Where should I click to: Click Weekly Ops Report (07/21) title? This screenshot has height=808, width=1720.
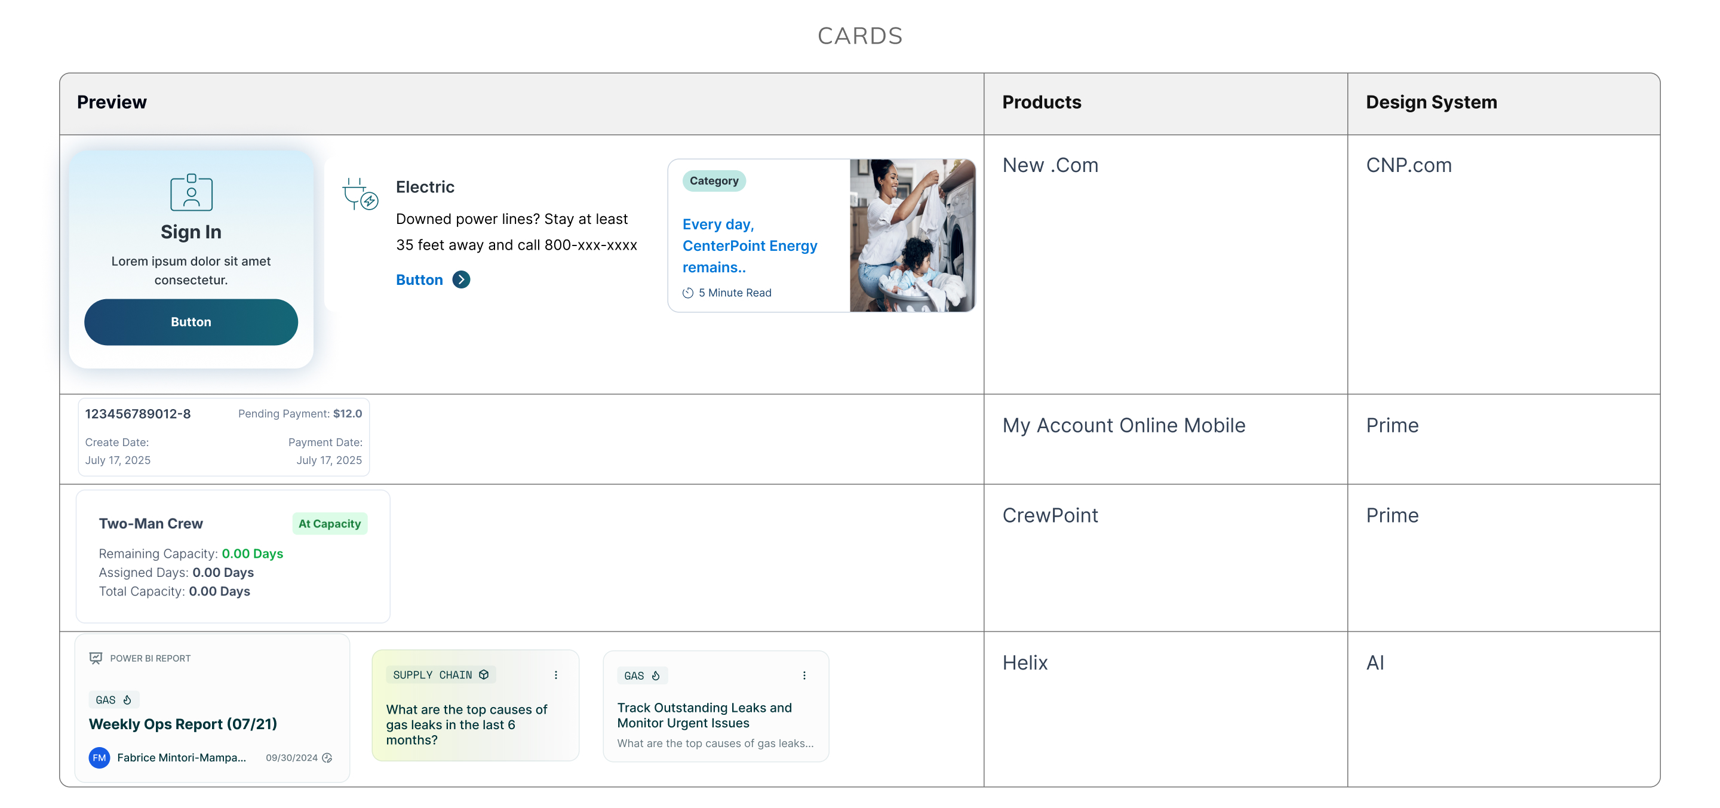tap(183, 724)
